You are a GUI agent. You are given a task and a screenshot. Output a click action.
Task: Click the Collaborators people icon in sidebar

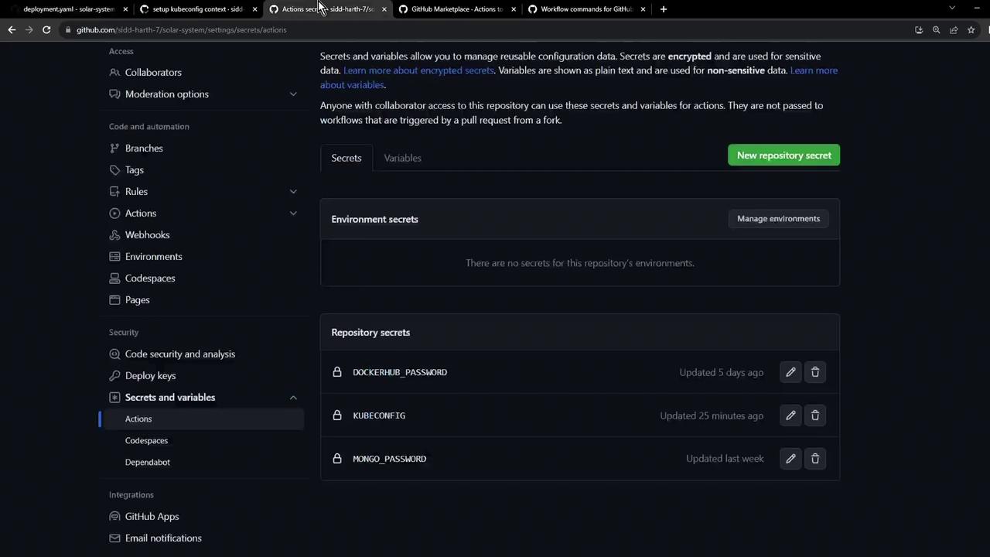coord(114,73)
